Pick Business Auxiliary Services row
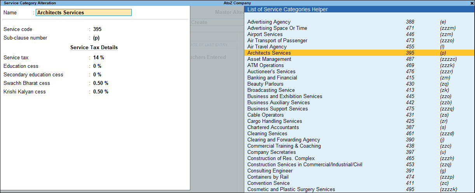Image resolution: width=475 pixels, height=193 pixels. coord(359,102)
